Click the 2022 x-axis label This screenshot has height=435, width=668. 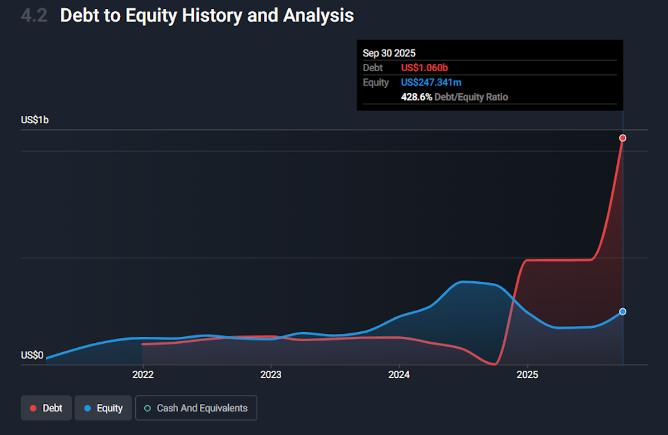point(143,375)
